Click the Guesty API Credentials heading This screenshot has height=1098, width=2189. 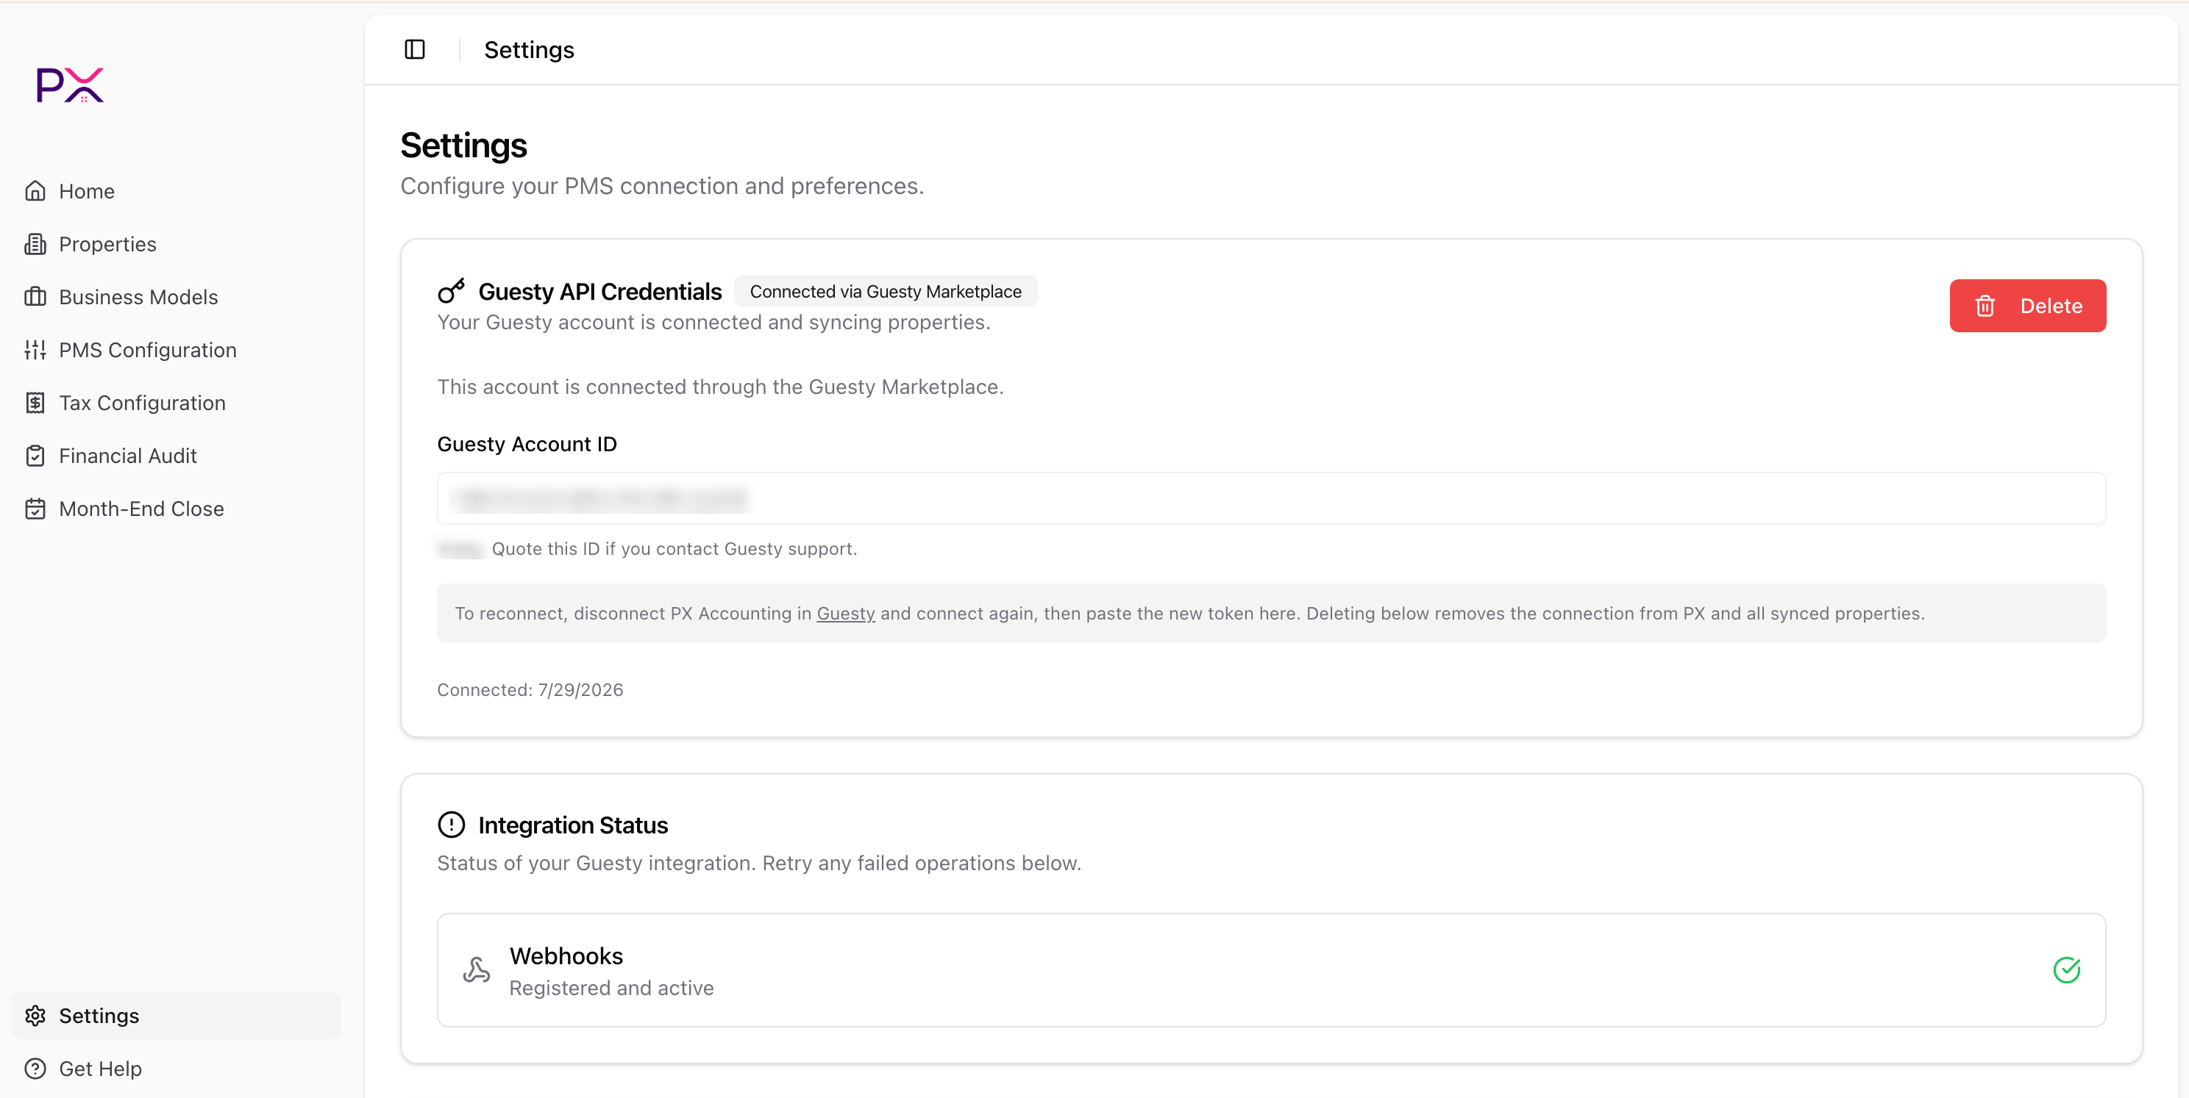coord(600,291)
